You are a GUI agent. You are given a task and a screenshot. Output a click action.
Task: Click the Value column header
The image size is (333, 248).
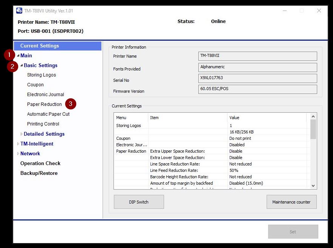coord(267,118)
